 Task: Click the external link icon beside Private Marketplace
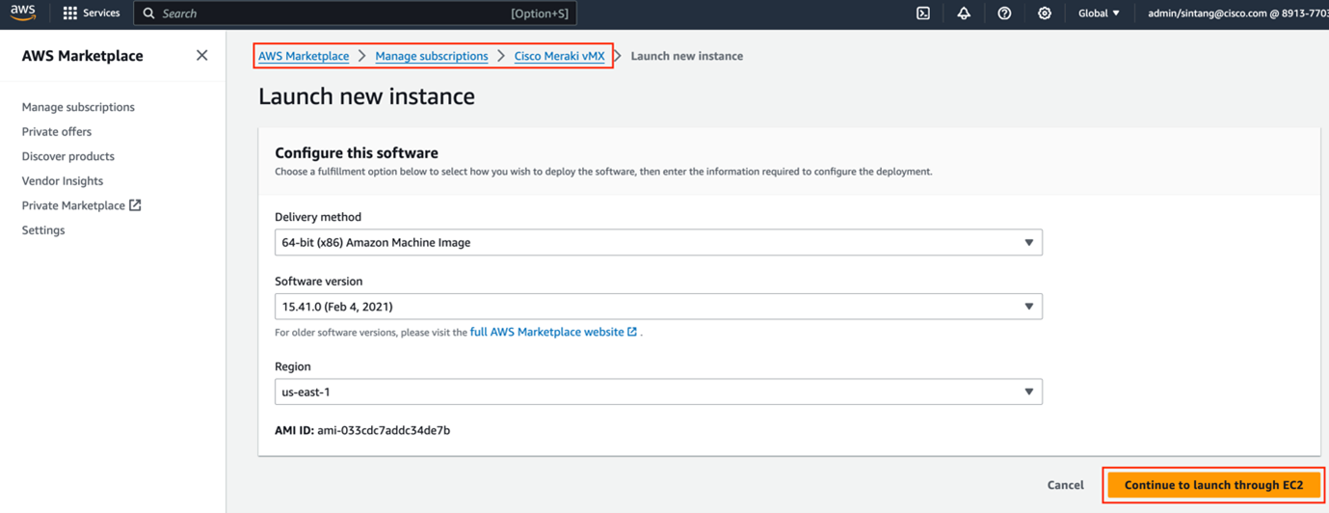[x=135, y=205]
